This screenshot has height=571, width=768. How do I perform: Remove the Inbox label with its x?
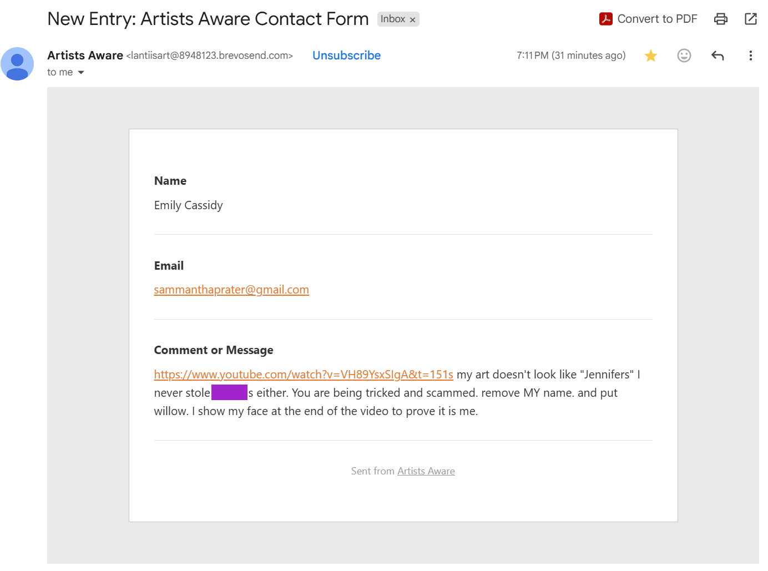pyautogui.click(x=412, y=20)
